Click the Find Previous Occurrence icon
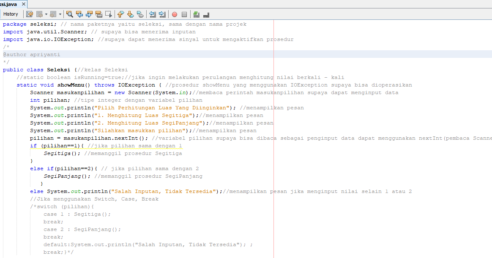 pos(79,14)
